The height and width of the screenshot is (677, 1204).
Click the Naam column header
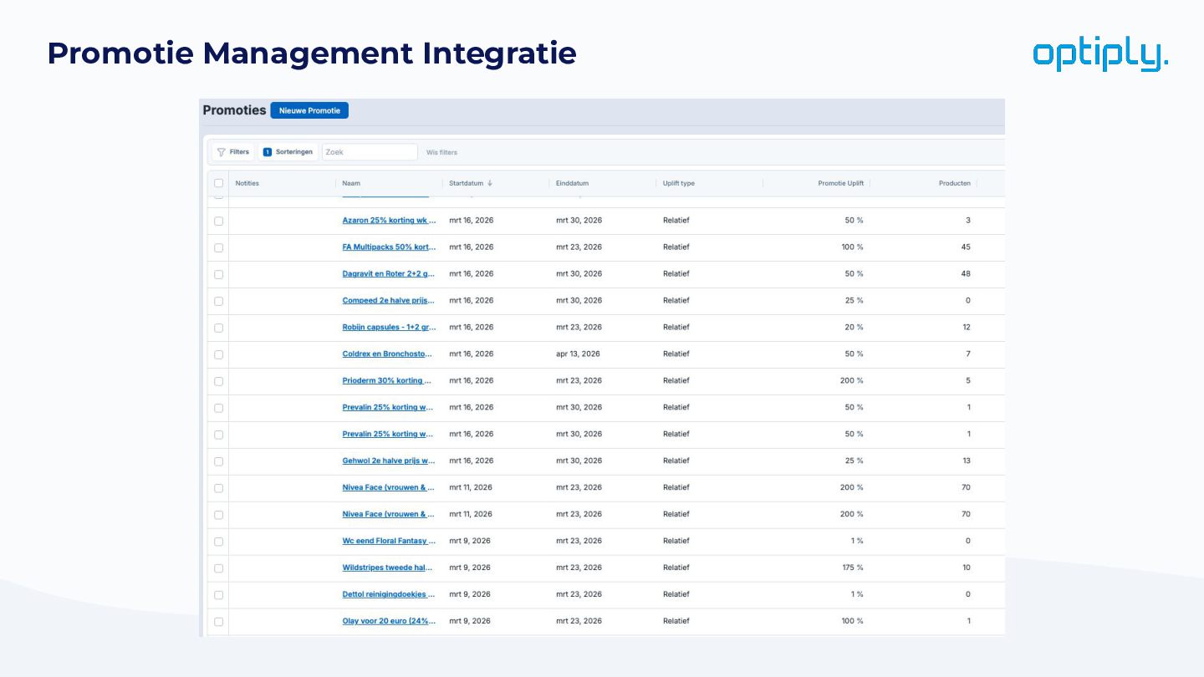tap(351, 183)
